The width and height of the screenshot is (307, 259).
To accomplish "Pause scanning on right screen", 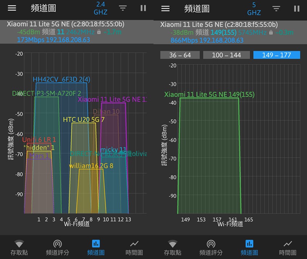I will [297, 8].
